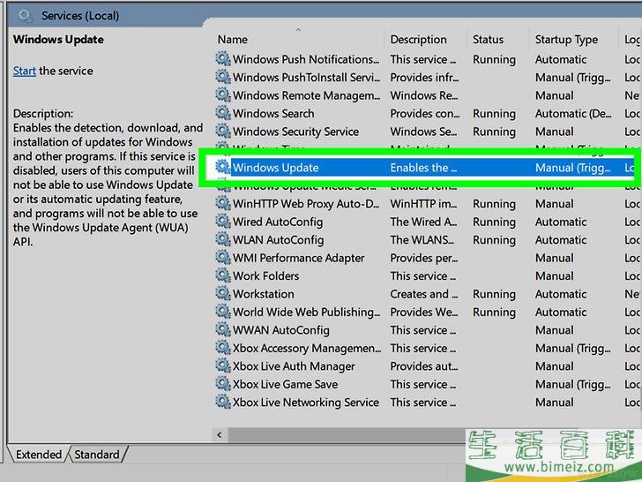Viewport: 642px width, 482px height.
Task: Click the gear icon for Xbox Live Networking Service
Action: pos(223,402)
